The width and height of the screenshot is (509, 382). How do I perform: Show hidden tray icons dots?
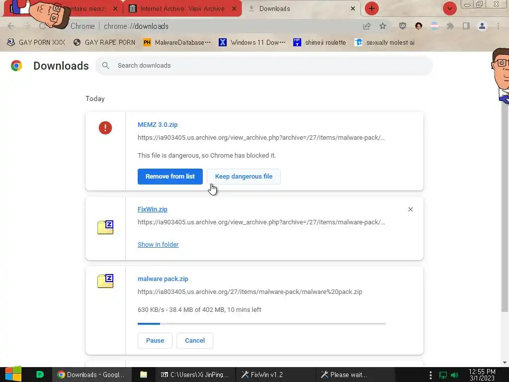pyautogui.click(x=431, y=375)
